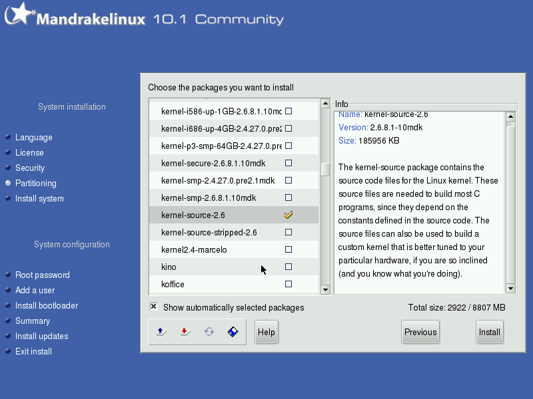Click the Version 2.6.8.1-10mdk info line
The width and height of the screenshot is (533, 399).
pos(380,128)
